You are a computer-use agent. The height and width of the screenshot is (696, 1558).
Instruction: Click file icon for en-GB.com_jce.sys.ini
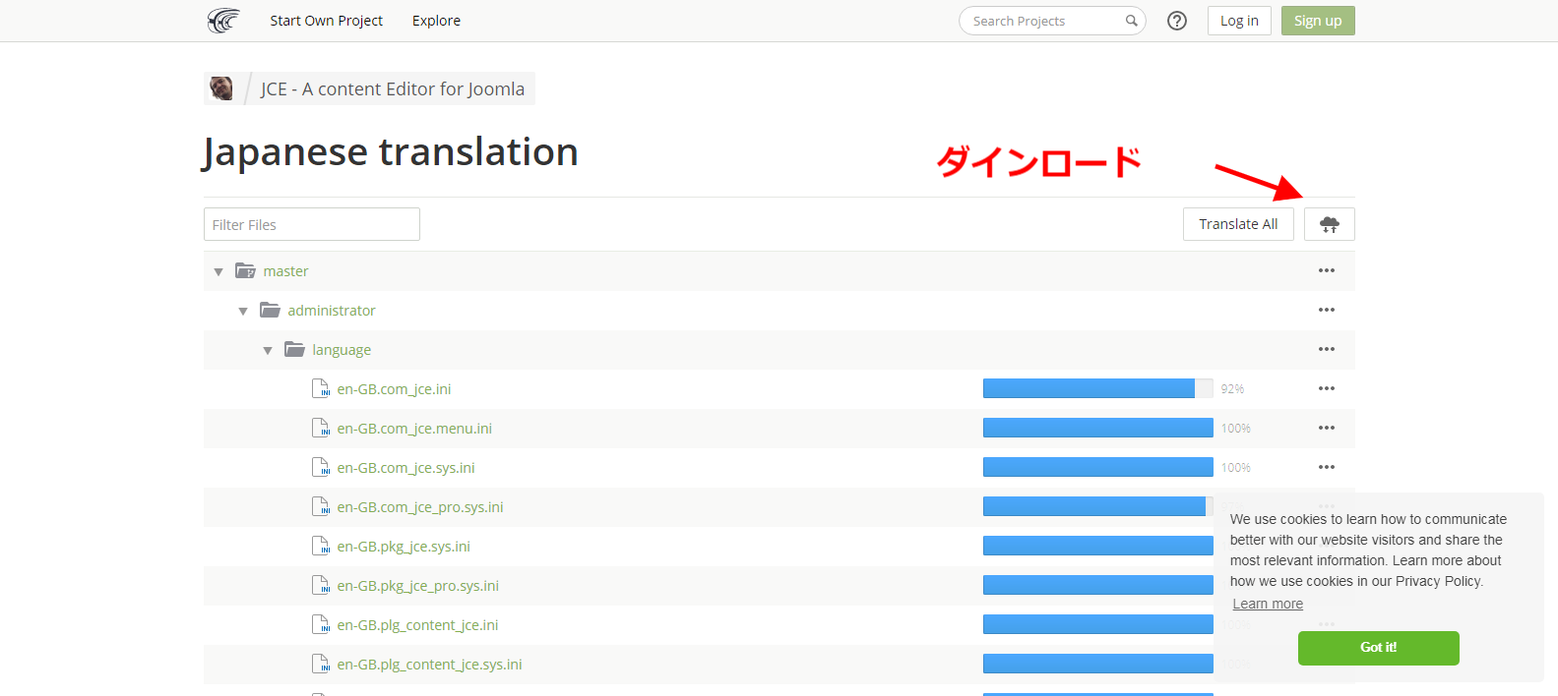[x=321, y=467]
